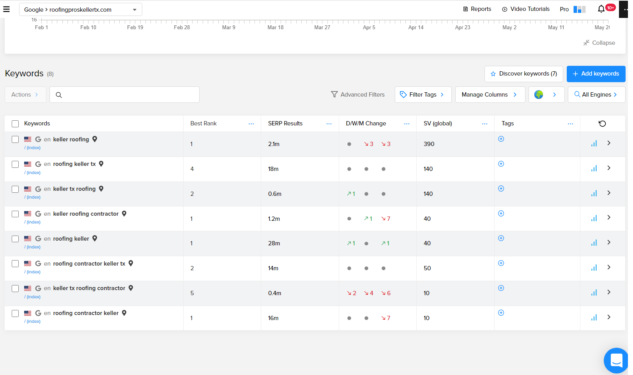Collapse the ranking chart panel

pos(599,43)
